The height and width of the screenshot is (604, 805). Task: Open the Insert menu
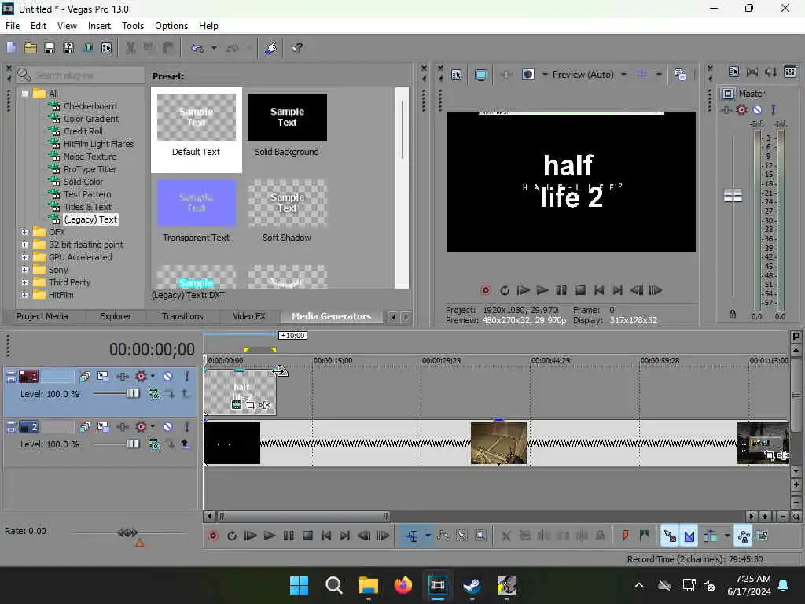point(99,26)
